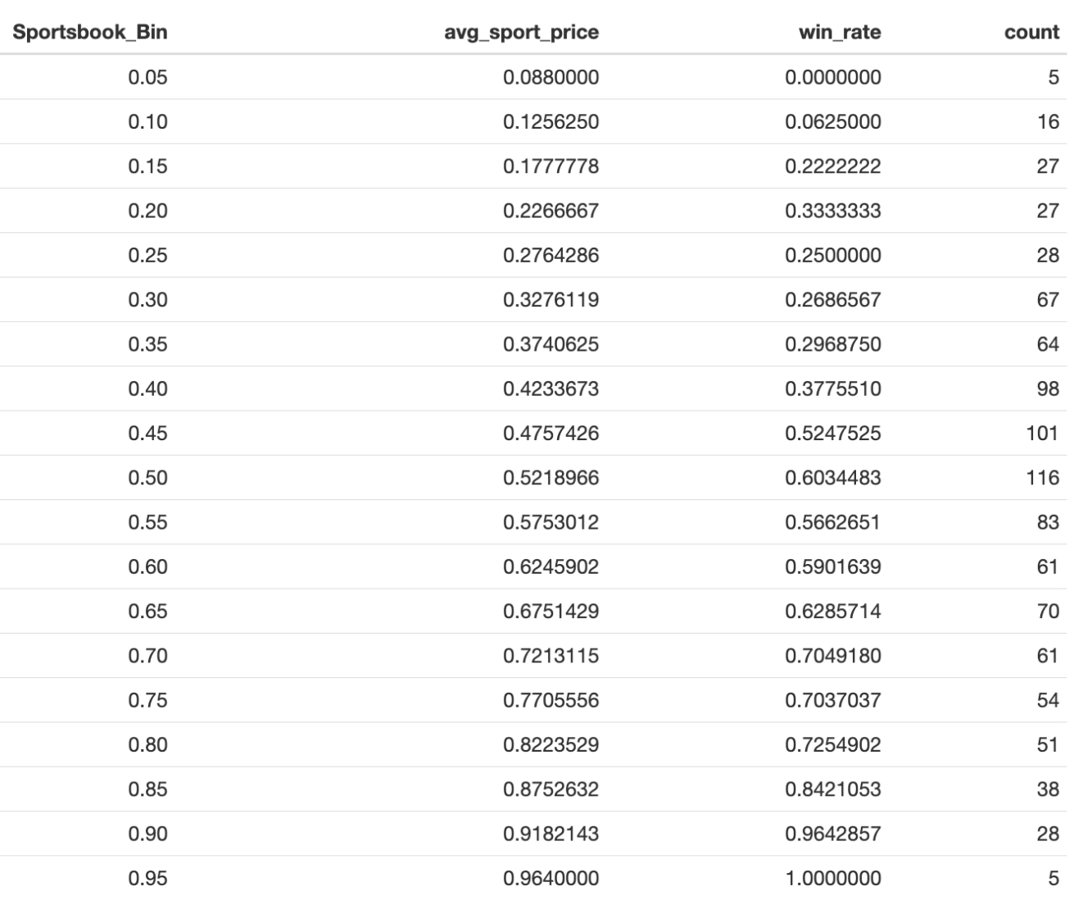The height and width of the screenshot is (914, 1083).
Task: Click the win_rate value 1.0000000
Action: [x=832, y=879]
